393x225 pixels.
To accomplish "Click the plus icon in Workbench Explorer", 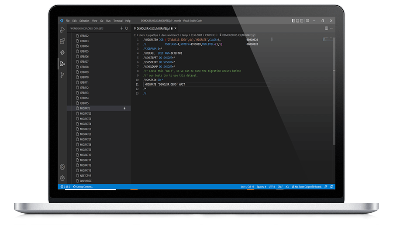I will [x=122, y=28].
